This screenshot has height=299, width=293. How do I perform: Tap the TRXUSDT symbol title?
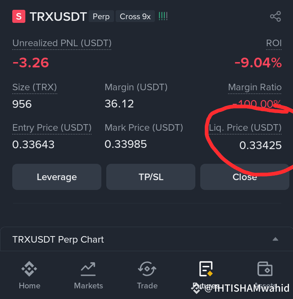58,17
